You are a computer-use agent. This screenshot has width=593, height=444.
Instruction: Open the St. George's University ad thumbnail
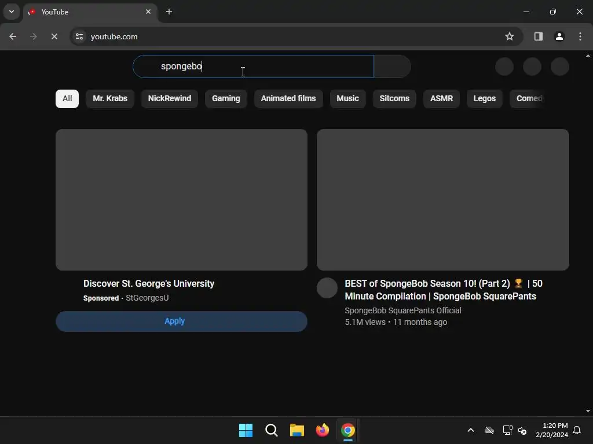point(181,199)
